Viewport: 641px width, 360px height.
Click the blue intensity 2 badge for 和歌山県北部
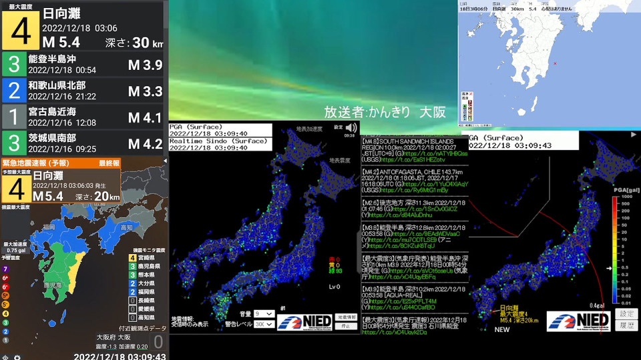[14, 90]
